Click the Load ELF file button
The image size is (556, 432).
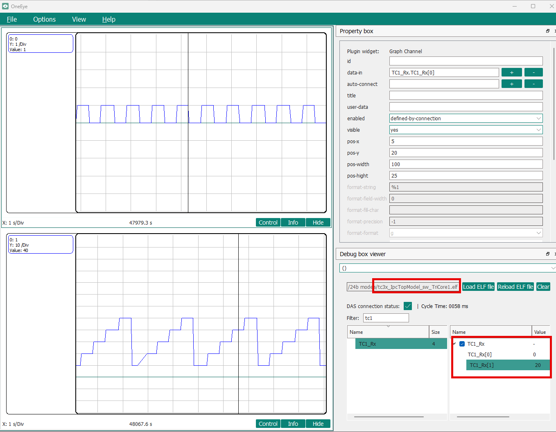tap(478, 287)
